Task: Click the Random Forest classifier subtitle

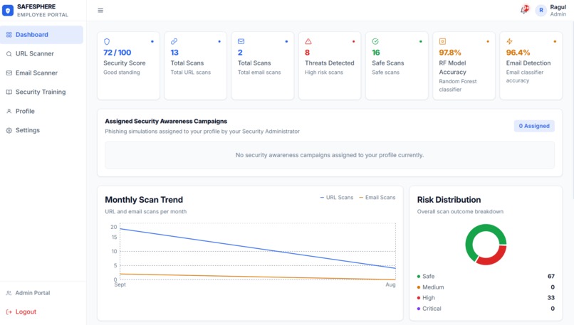Action: [x=458, y=85]
